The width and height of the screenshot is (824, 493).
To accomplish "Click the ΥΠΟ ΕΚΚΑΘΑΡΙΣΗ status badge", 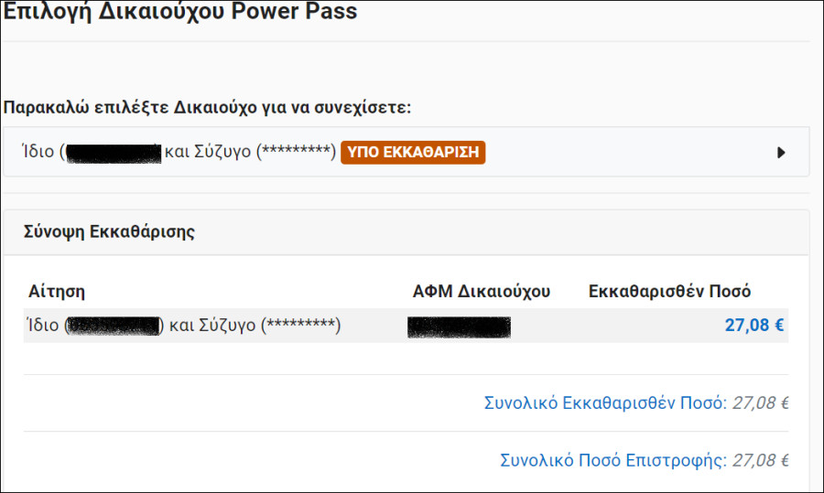I will pos(413,152).
